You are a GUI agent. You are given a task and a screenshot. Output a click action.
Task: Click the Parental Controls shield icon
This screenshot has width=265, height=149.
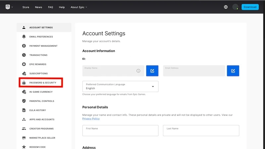[24, 101]
